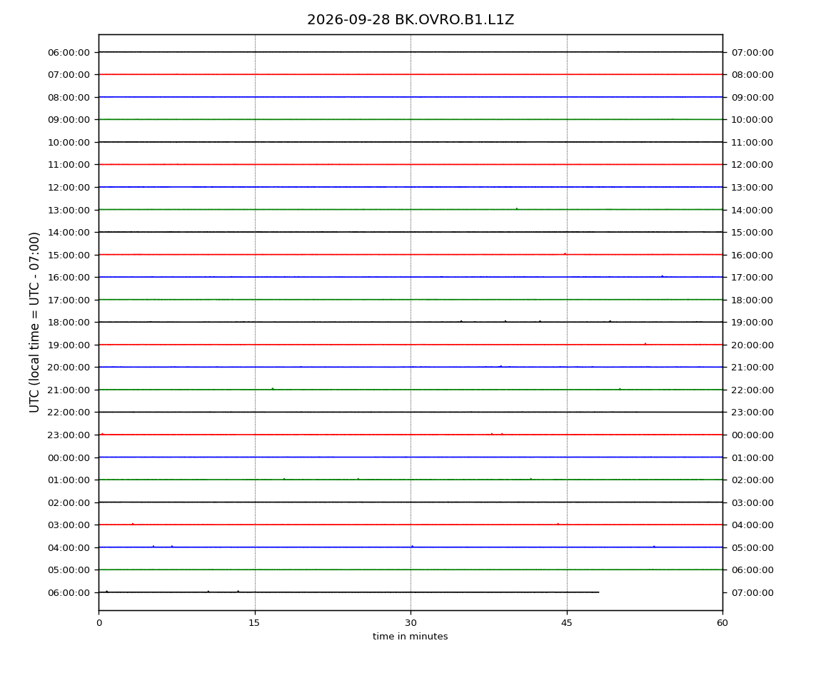Click the 45 tick on x-axis
The height and width of the screenshot is (678, 821).
(567, 623)
